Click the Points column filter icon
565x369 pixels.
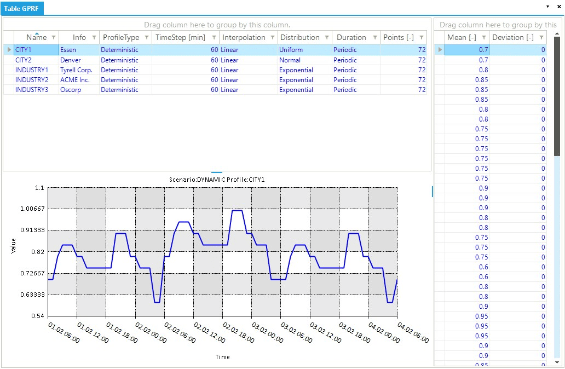click(421, 38)
